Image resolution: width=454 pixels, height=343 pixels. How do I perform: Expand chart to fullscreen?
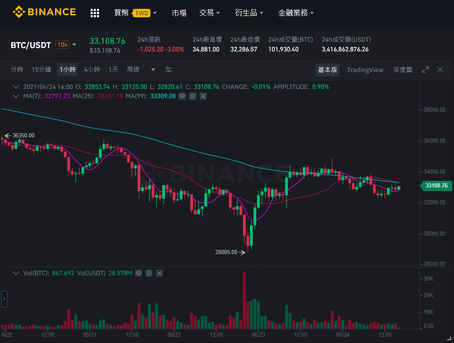coord(425,70)
